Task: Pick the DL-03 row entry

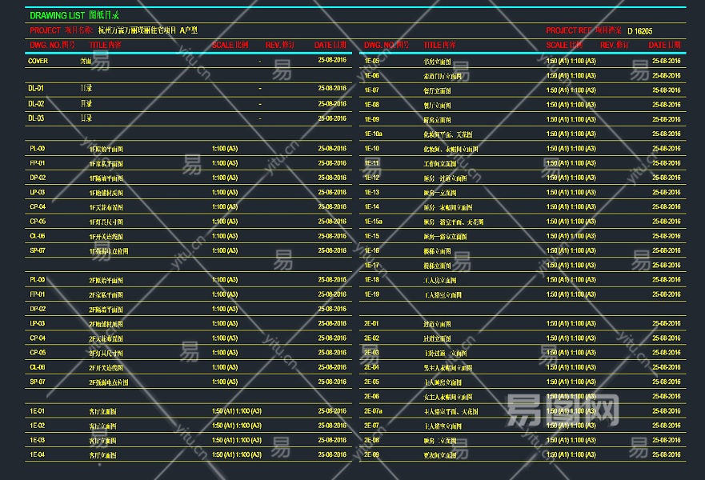Action: (36, 118)
